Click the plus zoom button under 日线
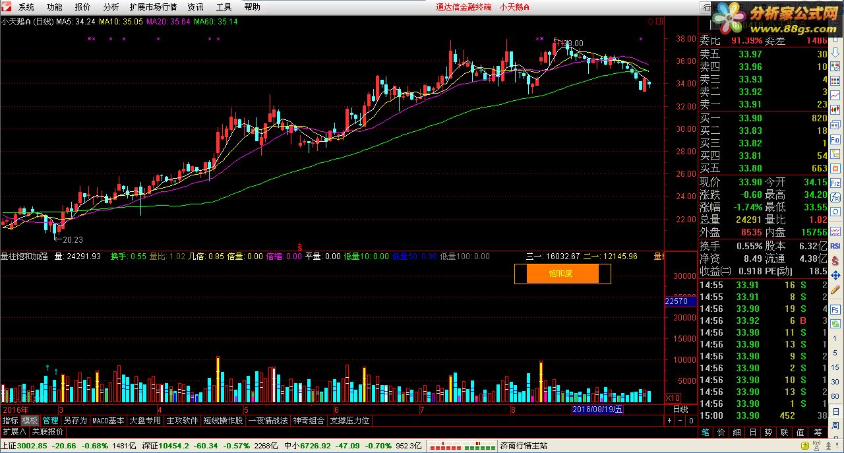Screen dimensions: 844x453 [669, 421]
